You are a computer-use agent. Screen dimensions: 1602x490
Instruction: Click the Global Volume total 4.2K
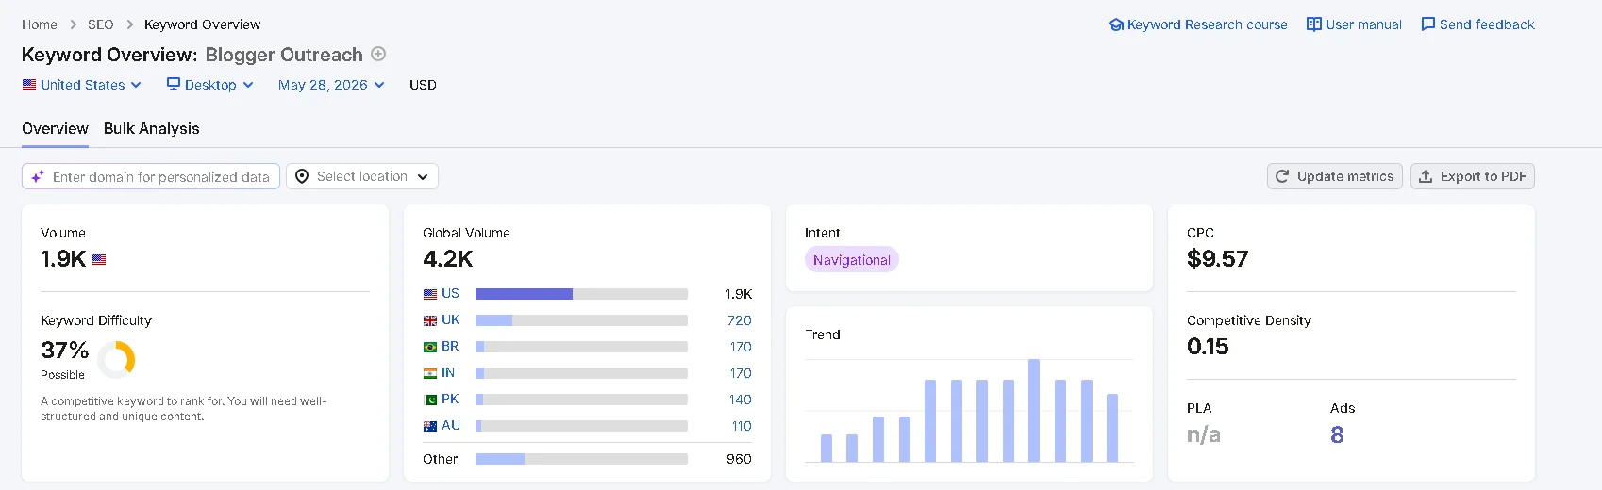448,258
